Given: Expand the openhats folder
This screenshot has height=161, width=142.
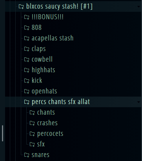Looking at the screenshot, I should point(44,91).
